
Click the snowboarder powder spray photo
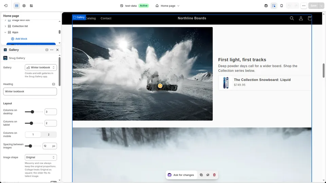(x=142, y=74)
